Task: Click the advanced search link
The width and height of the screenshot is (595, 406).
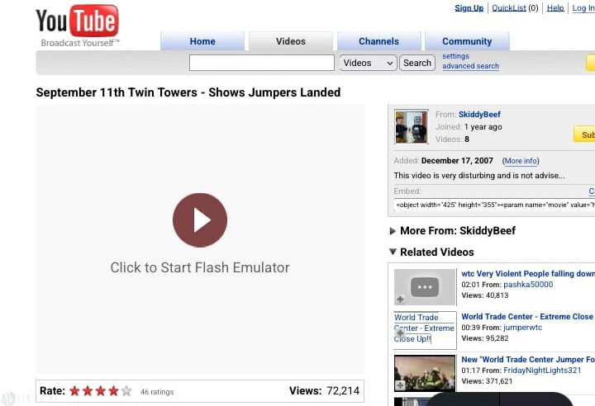Action: coord(470,66)
